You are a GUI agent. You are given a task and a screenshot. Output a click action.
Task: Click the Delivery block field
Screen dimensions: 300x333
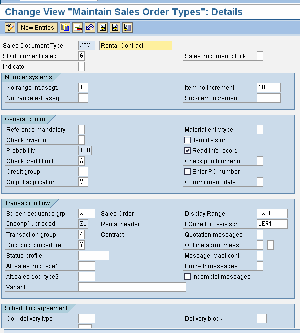click(x=262, y=319)
